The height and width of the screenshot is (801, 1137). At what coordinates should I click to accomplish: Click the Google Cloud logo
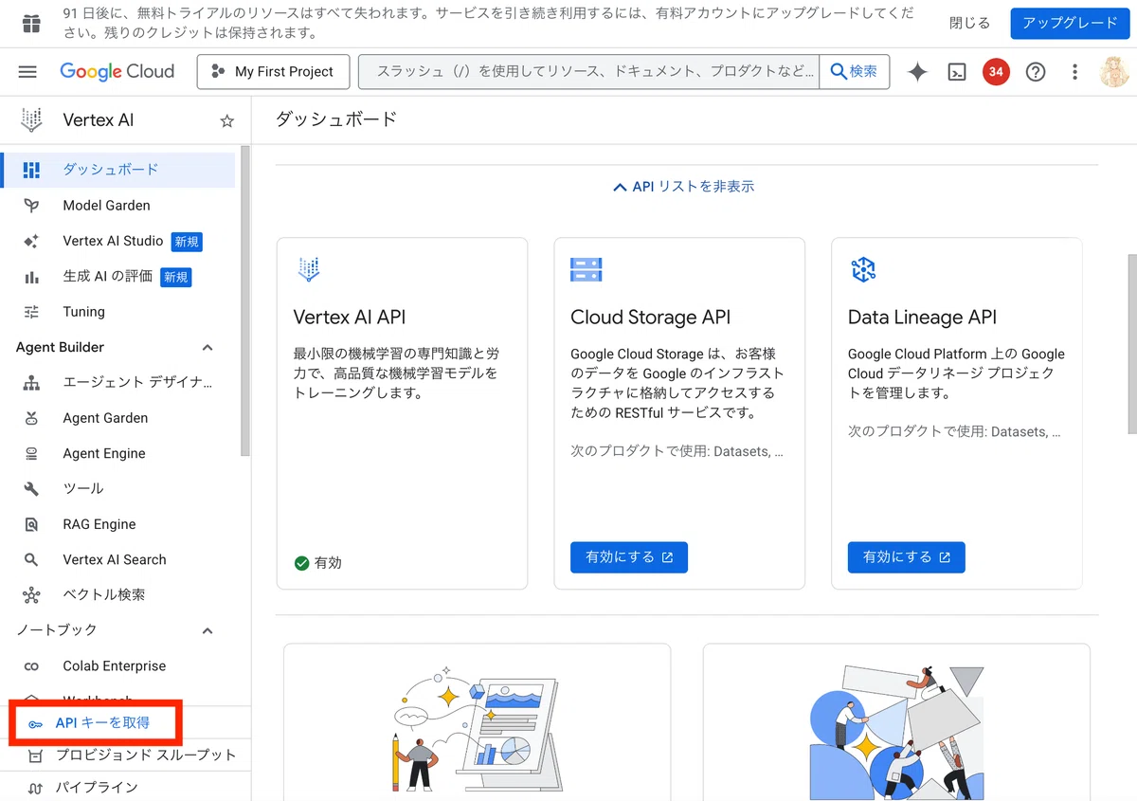(117, 71)
